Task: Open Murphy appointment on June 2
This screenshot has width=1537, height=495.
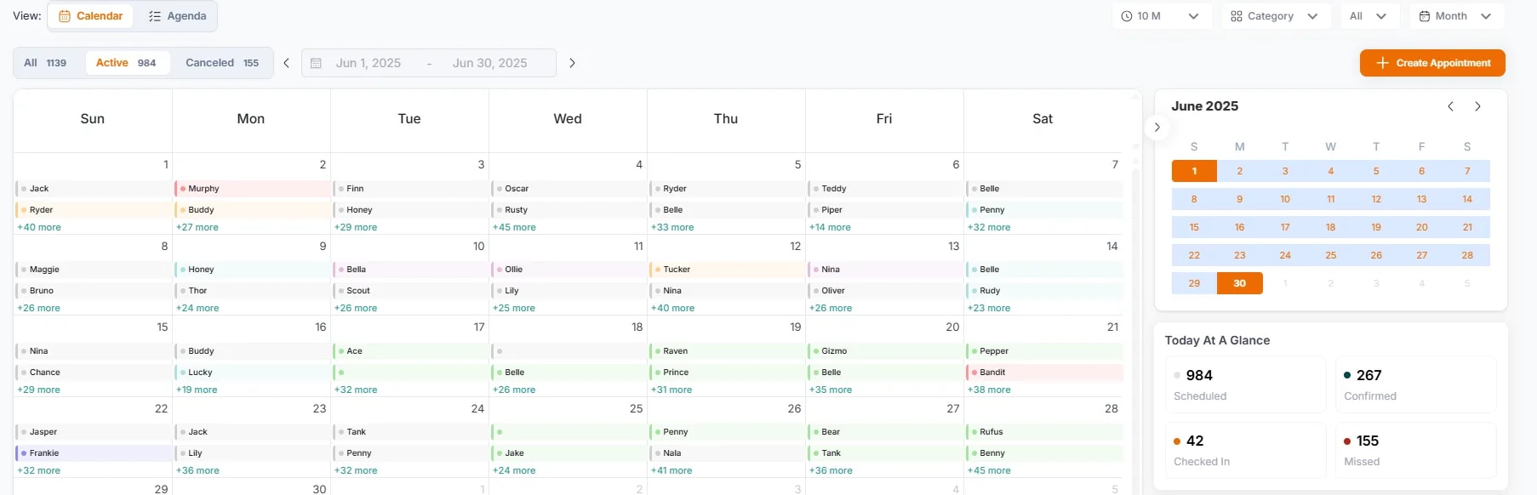Action: (x=252, y=189)
